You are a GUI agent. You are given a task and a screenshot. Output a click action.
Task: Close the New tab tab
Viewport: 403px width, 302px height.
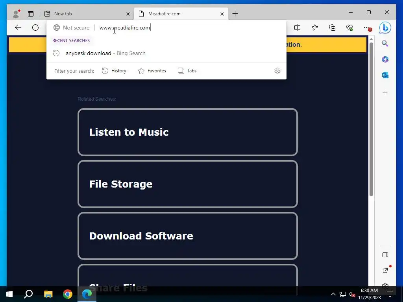click(x=128, y=14)
